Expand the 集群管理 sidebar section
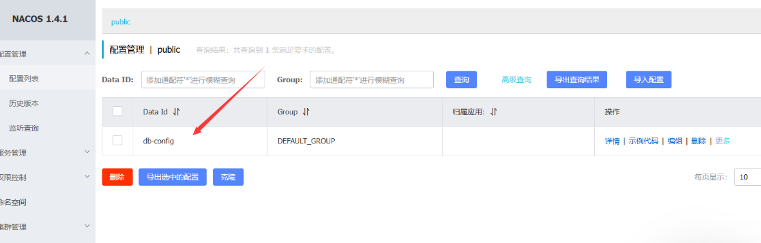 coord(88,226)
